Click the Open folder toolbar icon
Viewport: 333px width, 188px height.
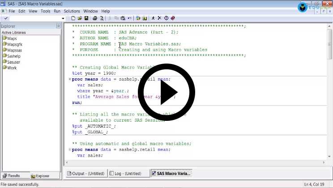tap(80, 18)
